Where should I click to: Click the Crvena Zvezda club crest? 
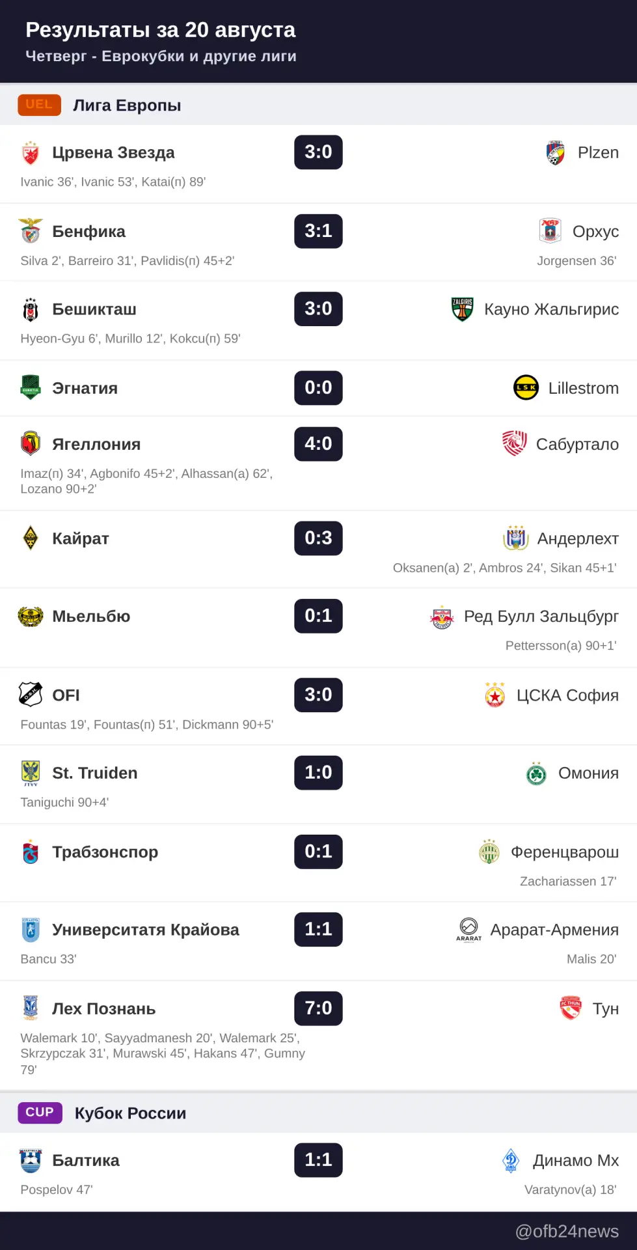31,153
